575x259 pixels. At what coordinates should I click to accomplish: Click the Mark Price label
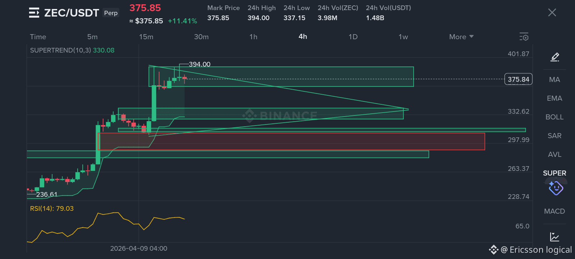pyautogui.click(x=224, y=8)
